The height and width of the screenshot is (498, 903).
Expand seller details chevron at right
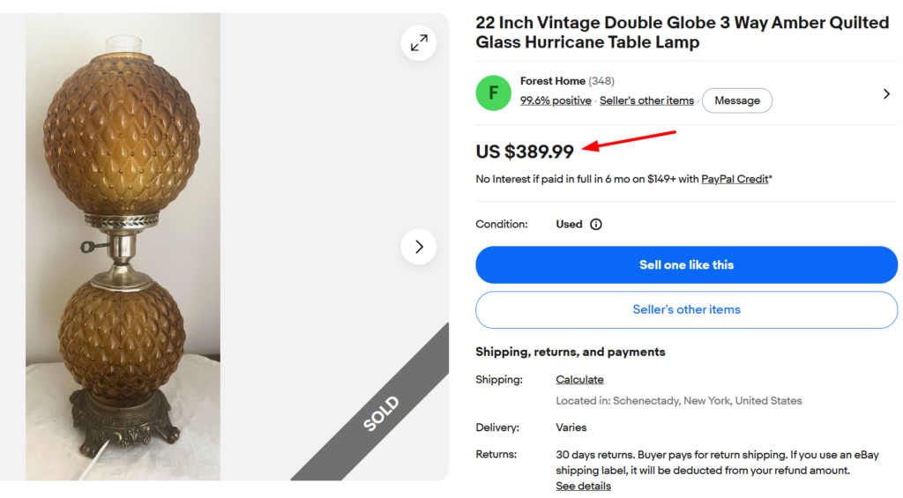(886, 93)
